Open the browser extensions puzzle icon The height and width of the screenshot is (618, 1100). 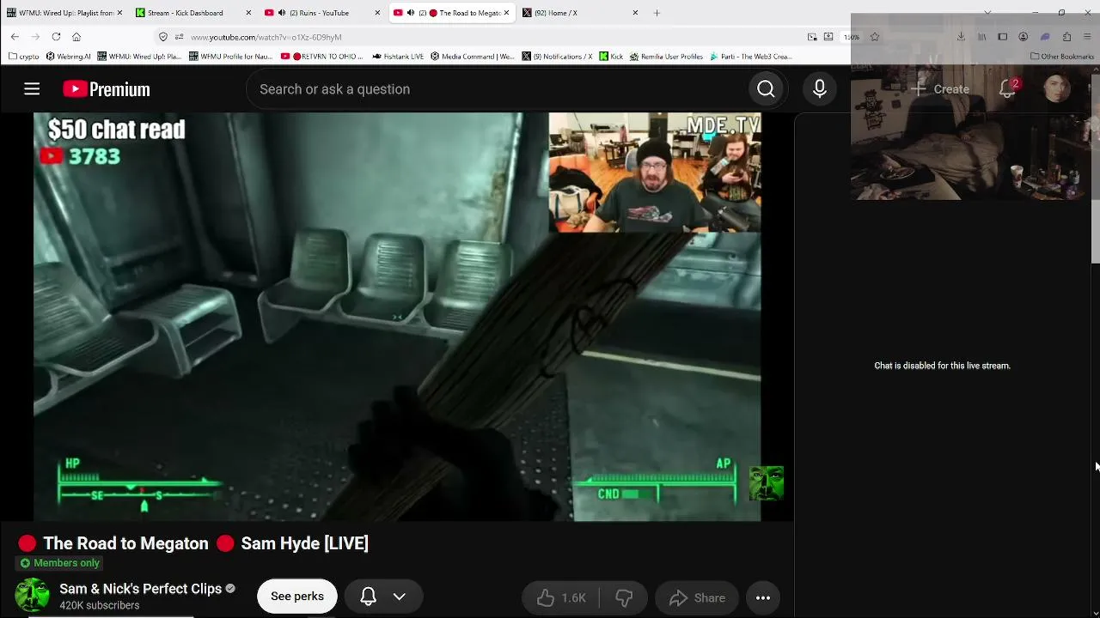(x=1066, y=37)
